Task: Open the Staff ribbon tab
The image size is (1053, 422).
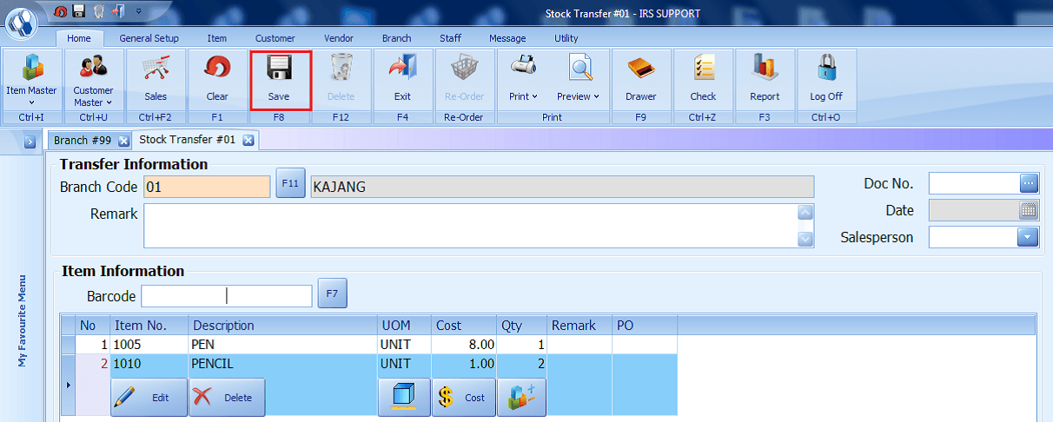Action: point(450,38)
